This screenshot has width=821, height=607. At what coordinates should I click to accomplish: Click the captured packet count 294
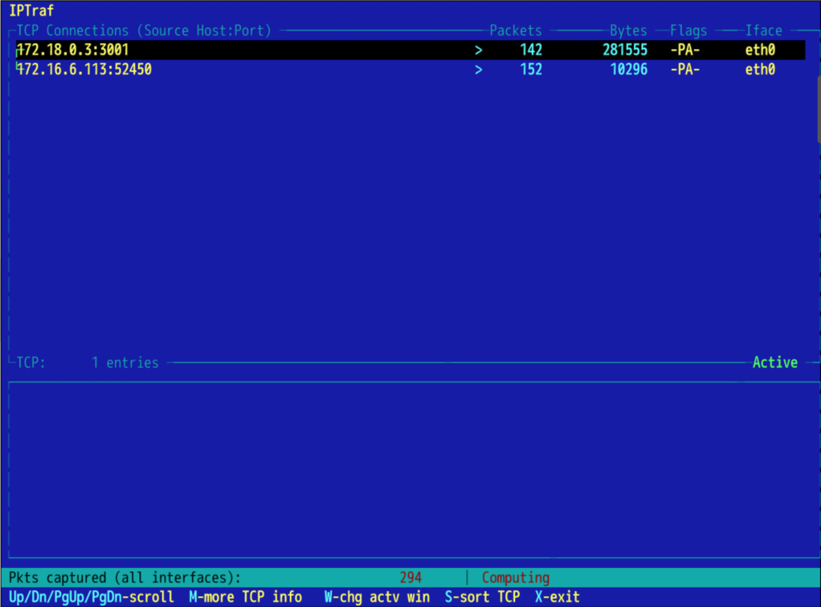(x=410, y=578)
